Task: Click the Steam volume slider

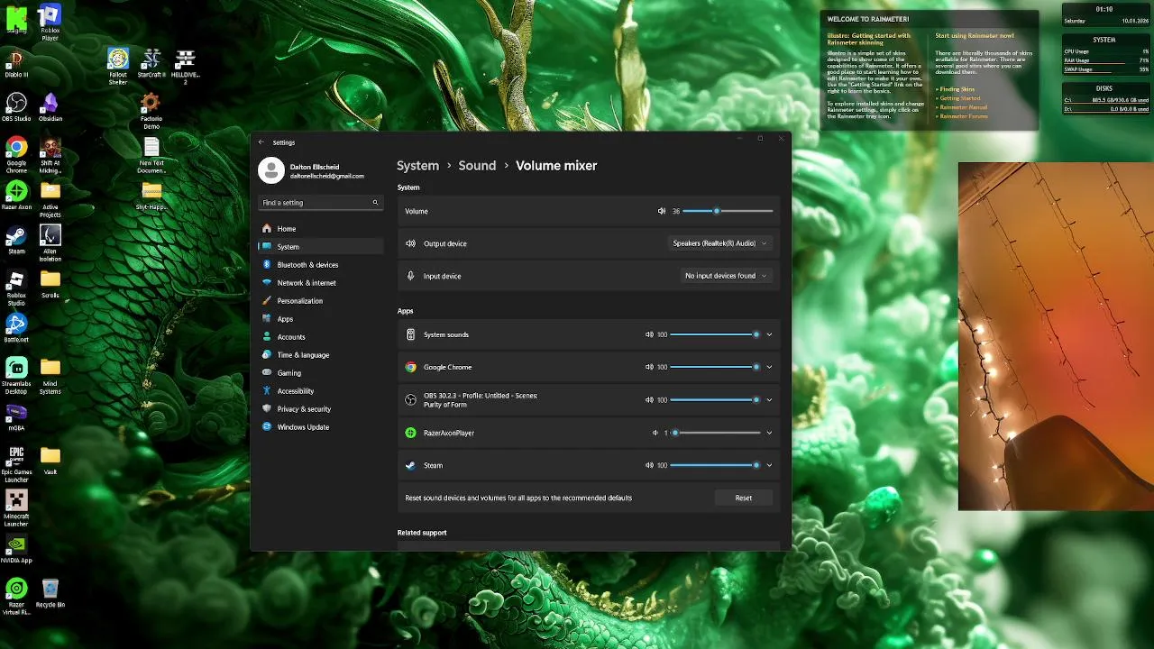Action: point(715,465)
